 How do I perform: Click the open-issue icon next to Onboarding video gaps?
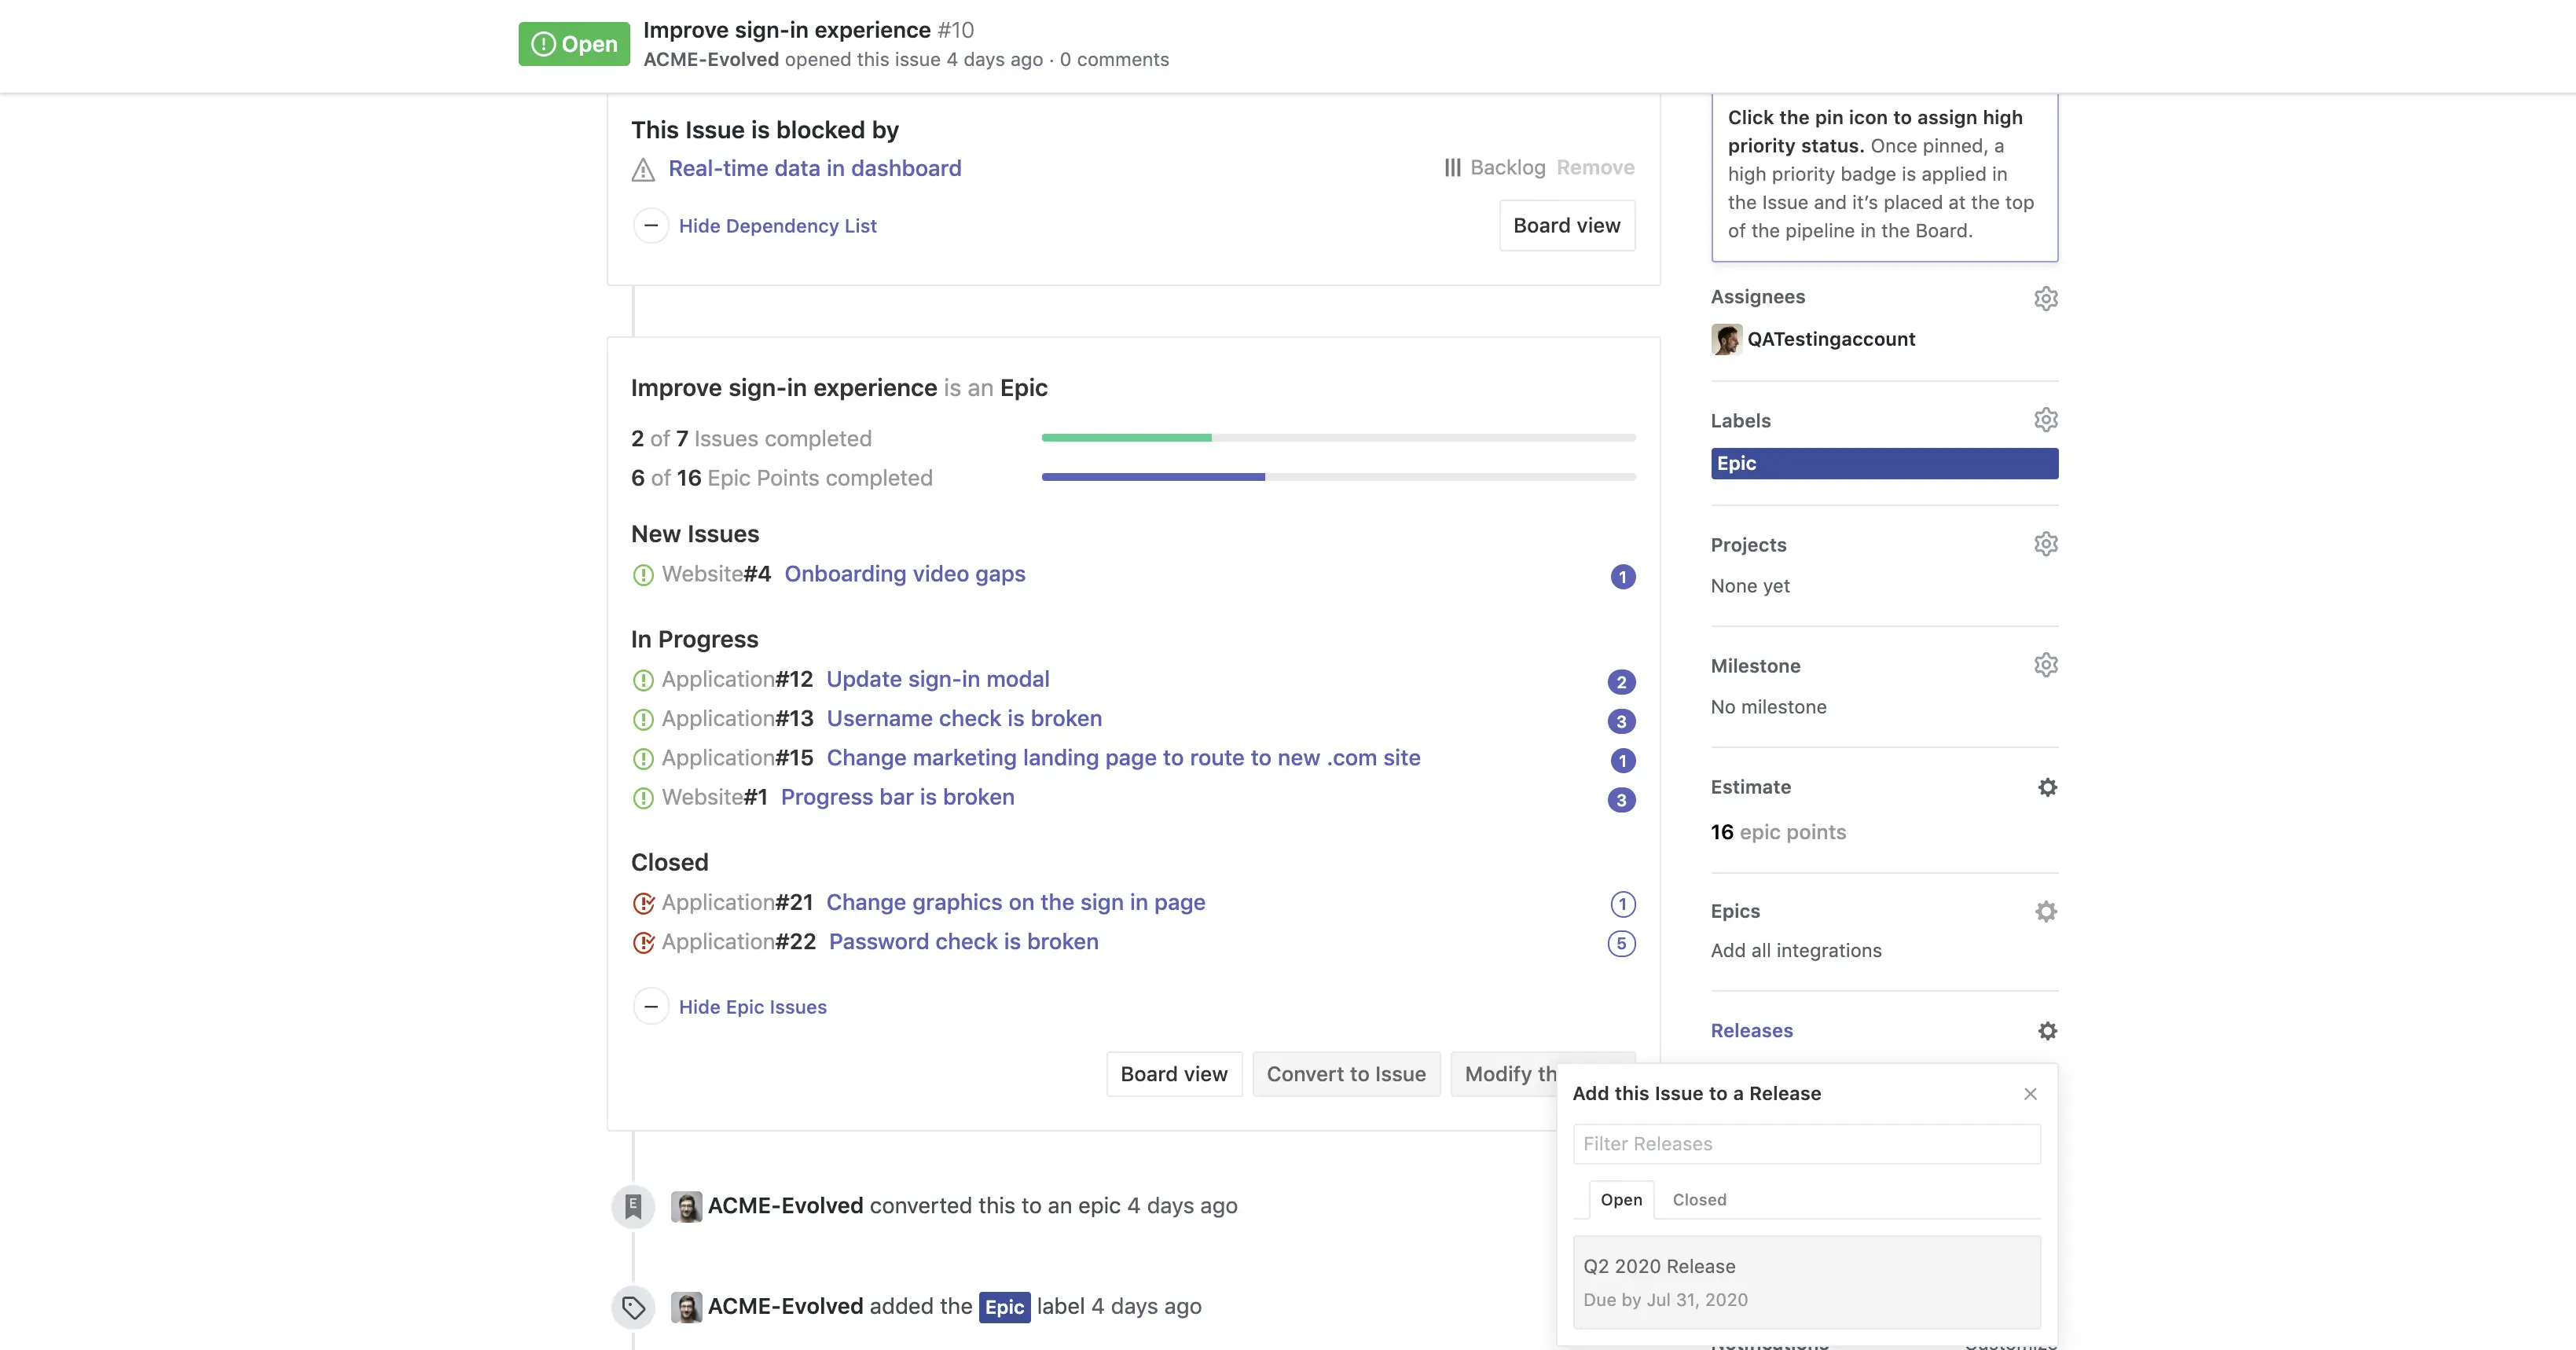pyautogui.click(x=643, y=575)
